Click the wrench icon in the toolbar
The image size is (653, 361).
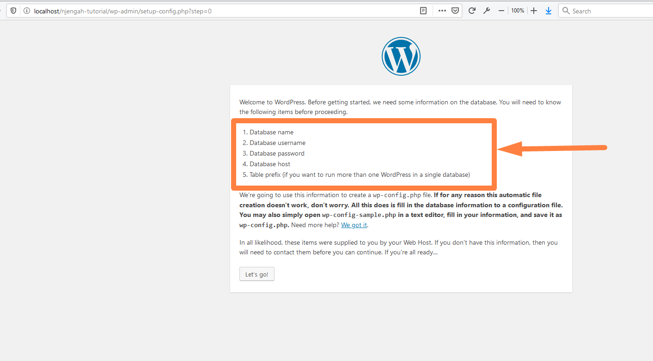(486, 10)
